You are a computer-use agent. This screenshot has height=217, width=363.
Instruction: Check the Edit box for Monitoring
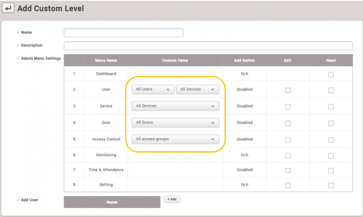pos(288,155)
